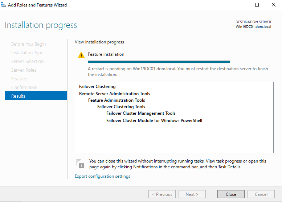Viewport: 282px width, 202px height.
Task: Select the Results step in sidebar
Action: click(36, 96)
